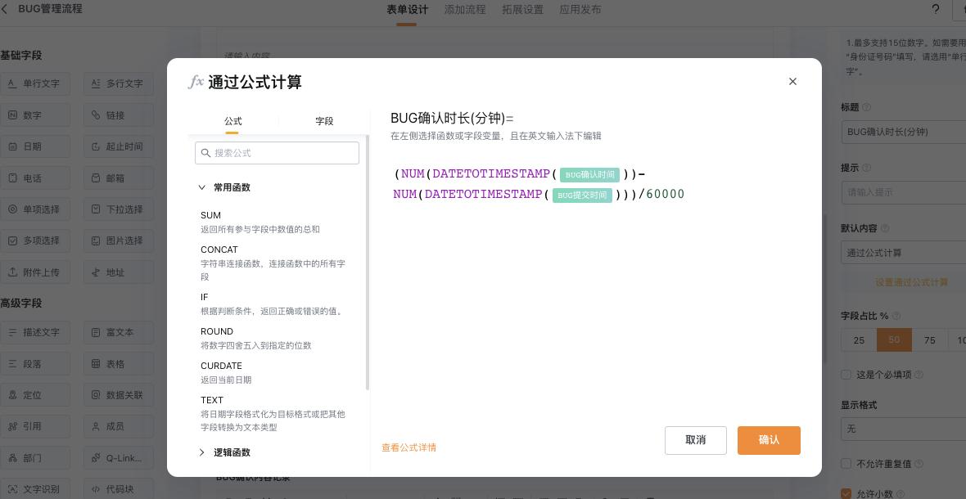Uncheck the 允许小数 checkbox
Viewport: 966px width, 499px height.
coord(846,493)
